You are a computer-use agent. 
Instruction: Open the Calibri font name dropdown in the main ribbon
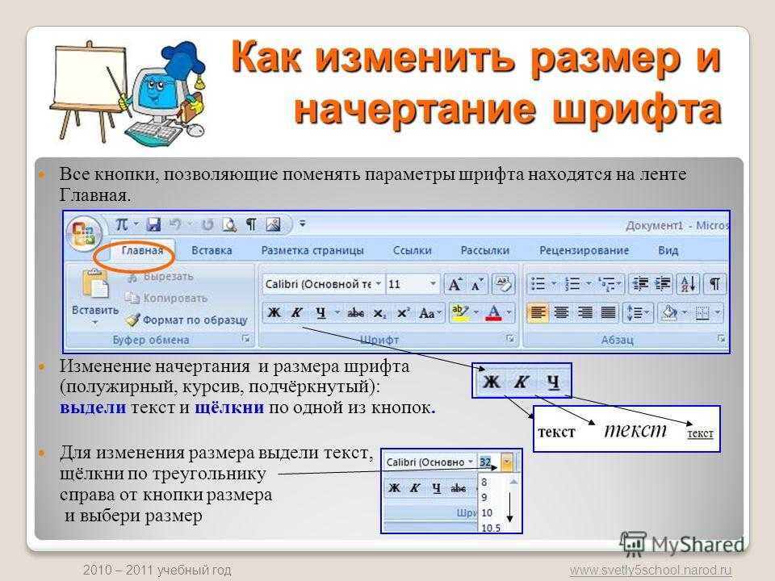[x=378, y=284]
